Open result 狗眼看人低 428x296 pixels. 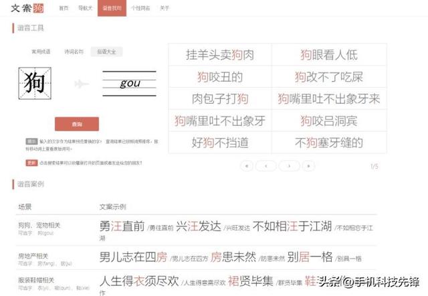click(x=329, y=55)
